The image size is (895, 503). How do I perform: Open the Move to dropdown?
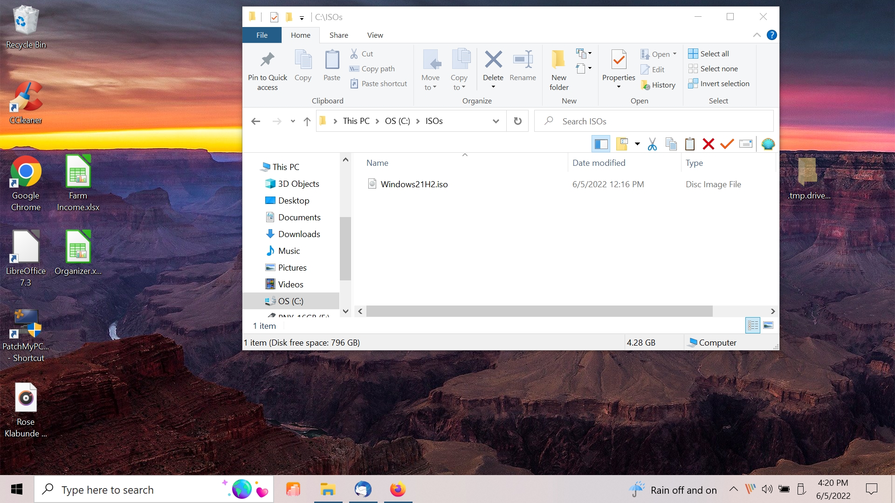(x=430, y=83)
